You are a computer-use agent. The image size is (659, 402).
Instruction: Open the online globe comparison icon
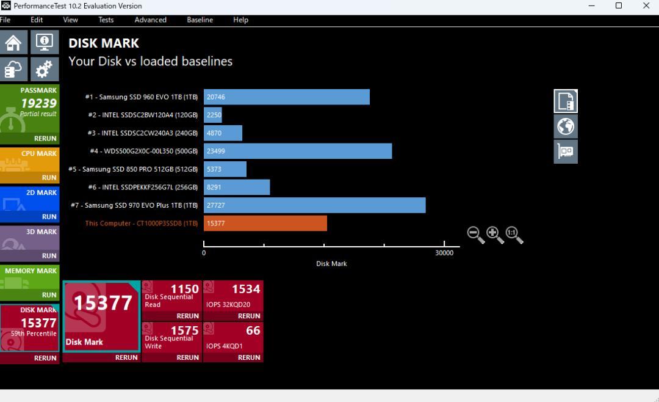[x=566, y=126]
